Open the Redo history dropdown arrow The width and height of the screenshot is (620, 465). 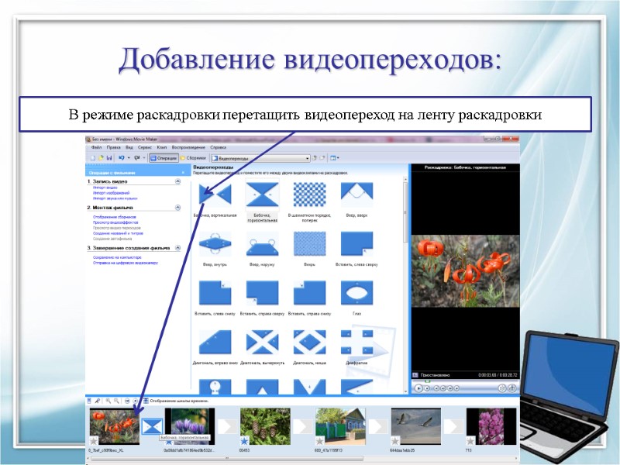(x=144, y=158)
